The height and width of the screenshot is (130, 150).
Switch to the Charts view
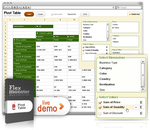click(x=40, y=14)
